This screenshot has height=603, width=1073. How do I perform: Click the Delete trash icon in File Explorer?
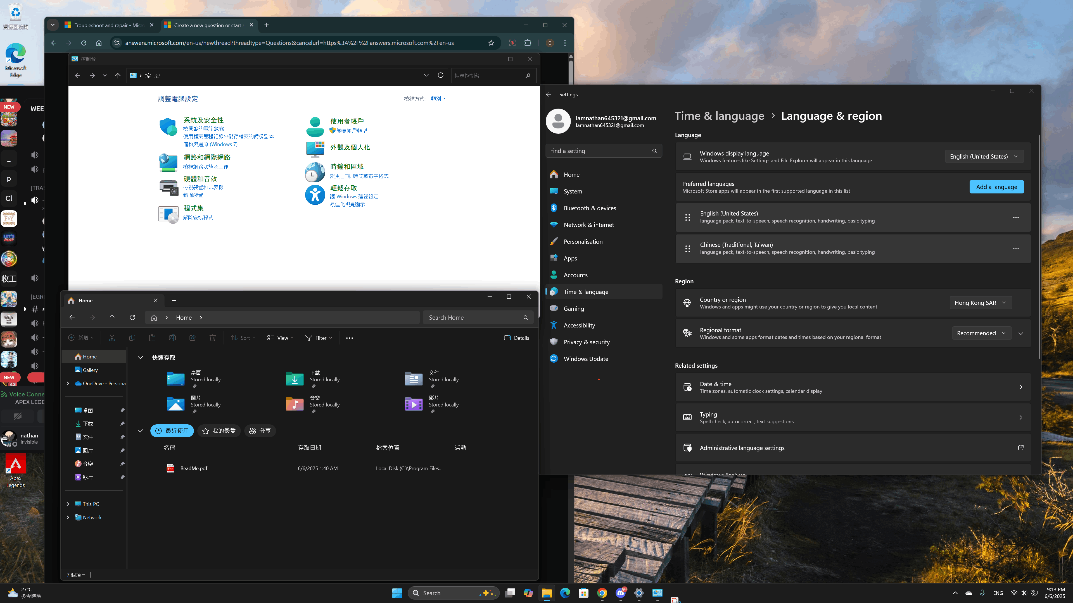coord(212,338)
